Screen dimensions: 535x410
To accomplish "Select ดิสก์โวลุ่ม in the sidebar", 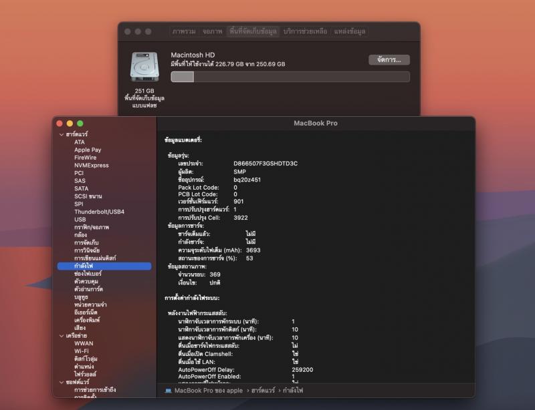I will (x=86, y=359).
